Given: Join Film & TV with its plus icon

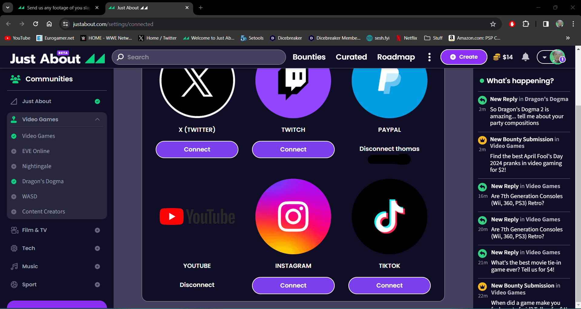Looking at the screenshot, I should click(x=97, y=230).
